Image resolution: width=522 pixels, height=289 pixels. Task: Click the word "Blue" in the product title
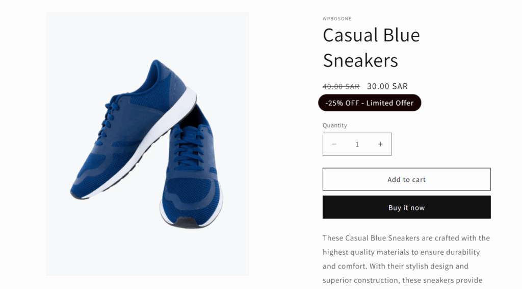click(403, 35)
